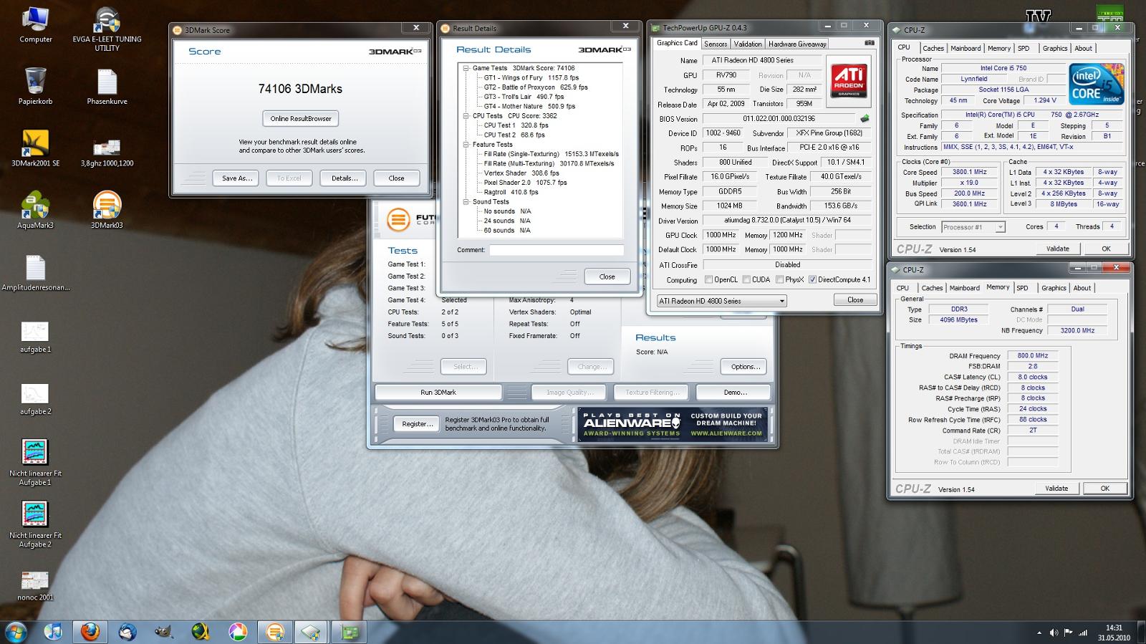
Task: Click the network signal tray icon
Action: click(1084, 633)
